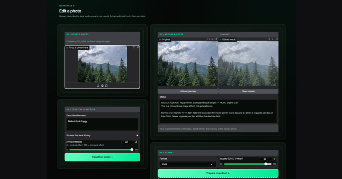The height and width of the screenshot is (179, 342).
Task: Share the Edited result image
Action: tap(277, 39)
